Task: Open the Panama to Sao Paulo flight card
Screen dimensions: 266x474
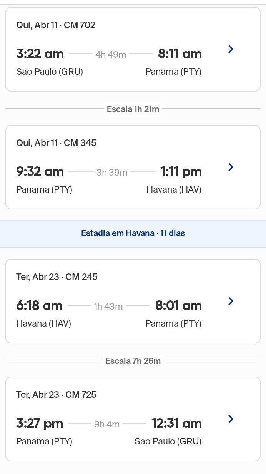Action: coord(115,418)
